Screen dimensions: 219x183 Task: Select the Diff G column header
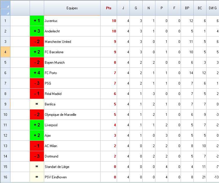[213, 8]
